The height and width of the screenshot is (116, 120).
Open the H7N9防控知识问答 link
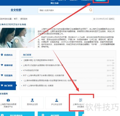(x=31, y=70)
